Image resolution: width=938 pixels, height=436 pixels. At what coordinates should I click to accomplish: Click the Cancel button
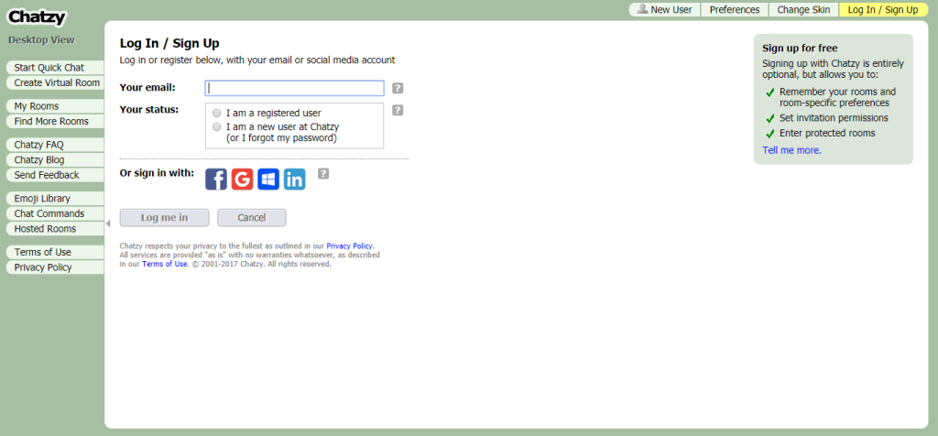pos(252,218)
